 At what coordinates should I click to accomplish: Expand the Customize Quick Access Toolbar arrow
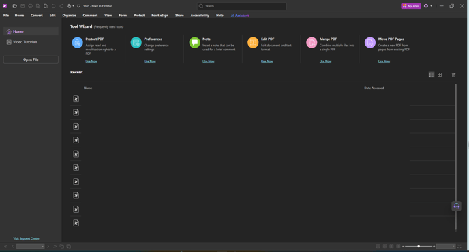tap(78, 6)
